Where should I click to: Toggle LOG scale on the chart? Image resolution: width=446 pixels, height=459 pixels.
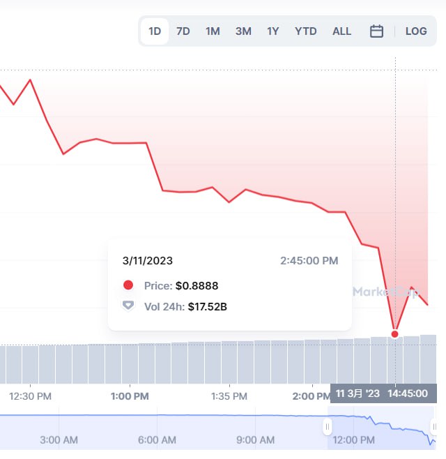[x=416, y=31]
